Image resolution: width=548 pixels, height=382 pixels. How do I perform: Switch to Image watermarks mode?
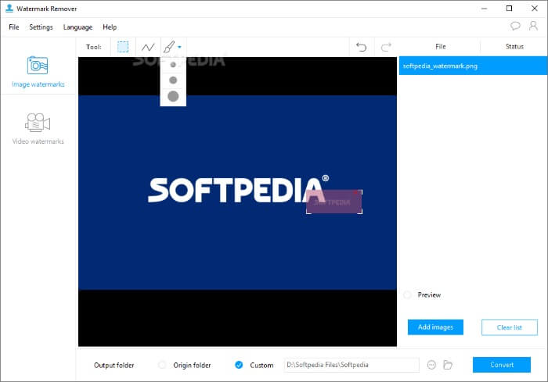tap(38, 72)
